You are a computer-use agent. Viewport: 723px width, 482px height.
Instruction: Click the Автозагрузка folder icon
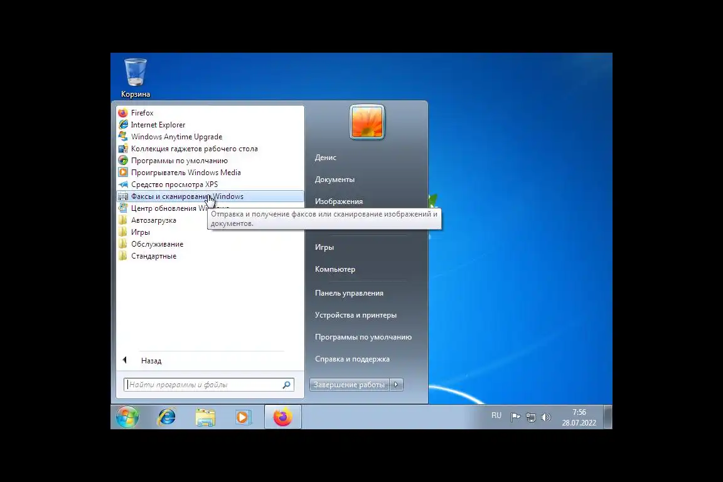[x=122, y=220]
